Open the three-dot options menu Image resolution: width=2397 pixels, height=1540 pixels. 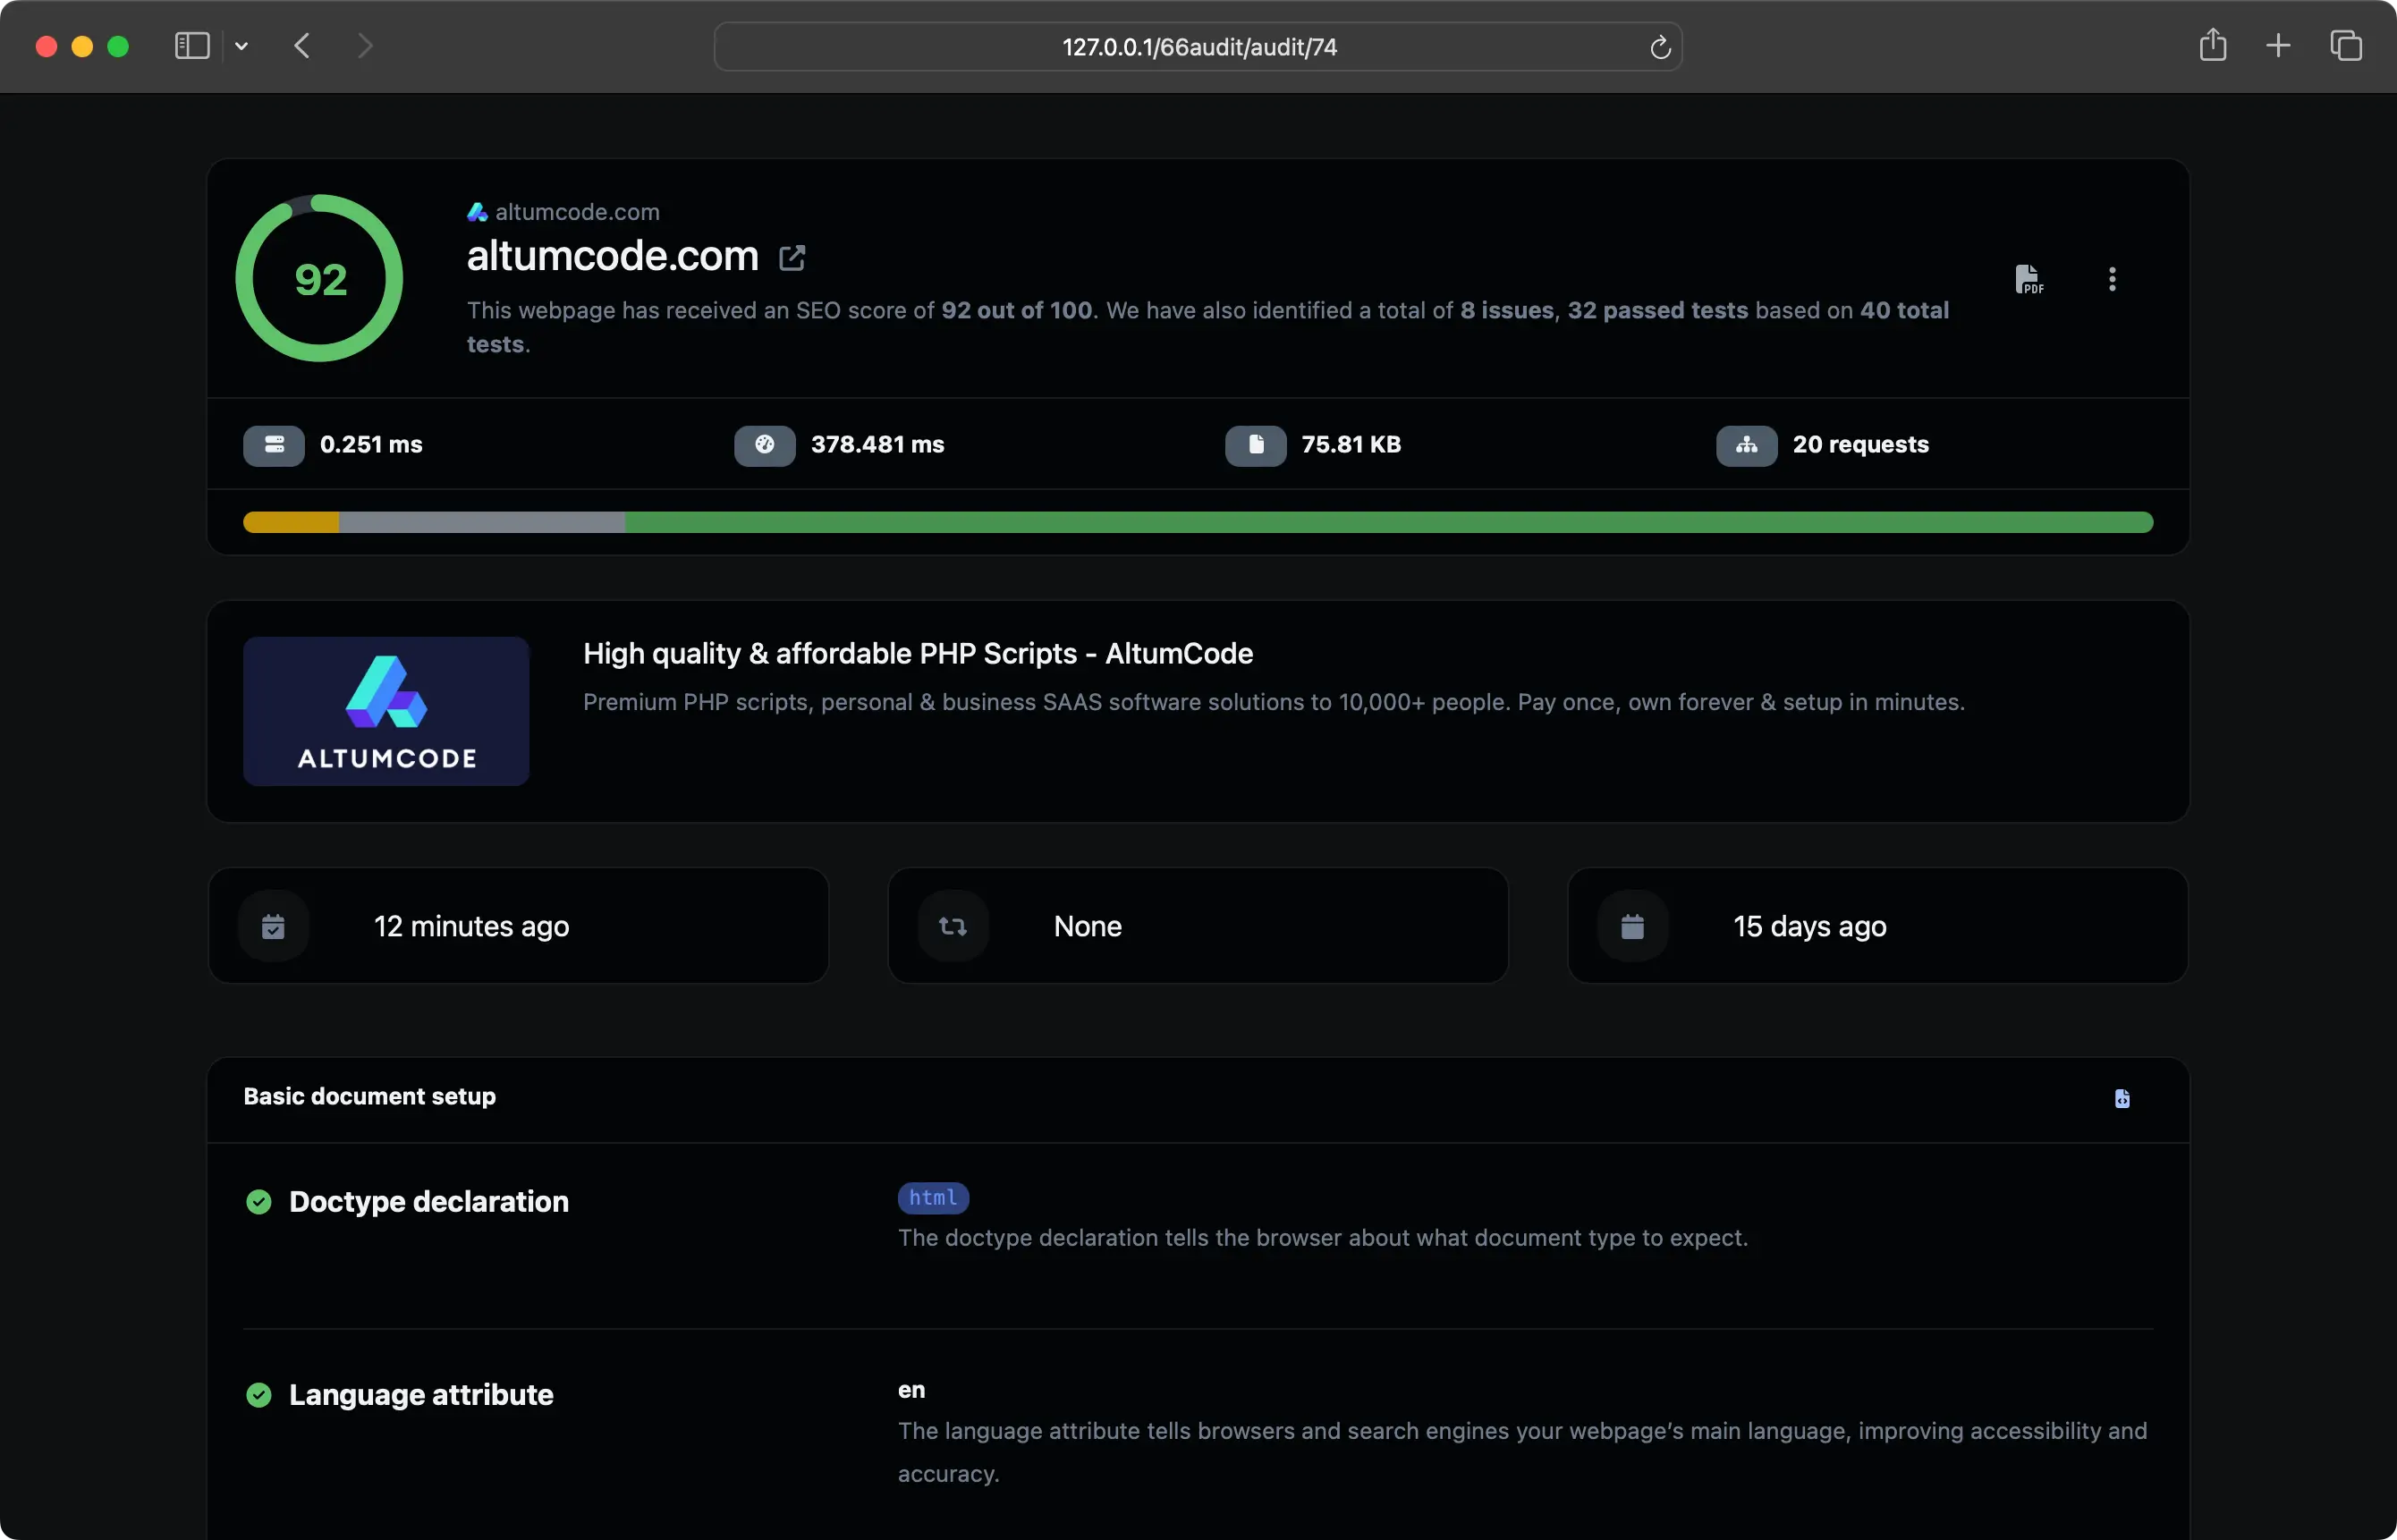coord(2112,278)
